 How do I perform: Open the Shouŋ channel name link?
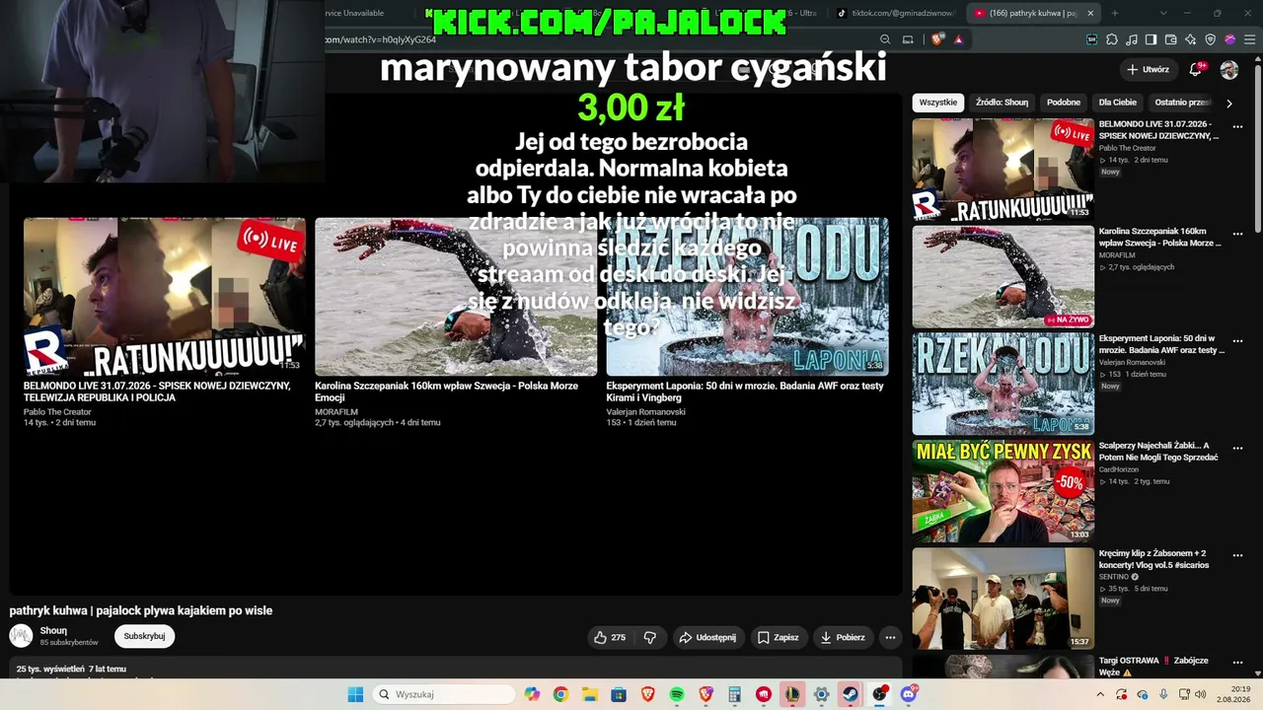click(x=53, y=631)
